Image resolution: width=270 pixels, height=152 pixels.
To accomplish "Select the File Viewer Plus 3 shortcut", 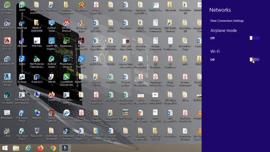I will coord(22,134).
